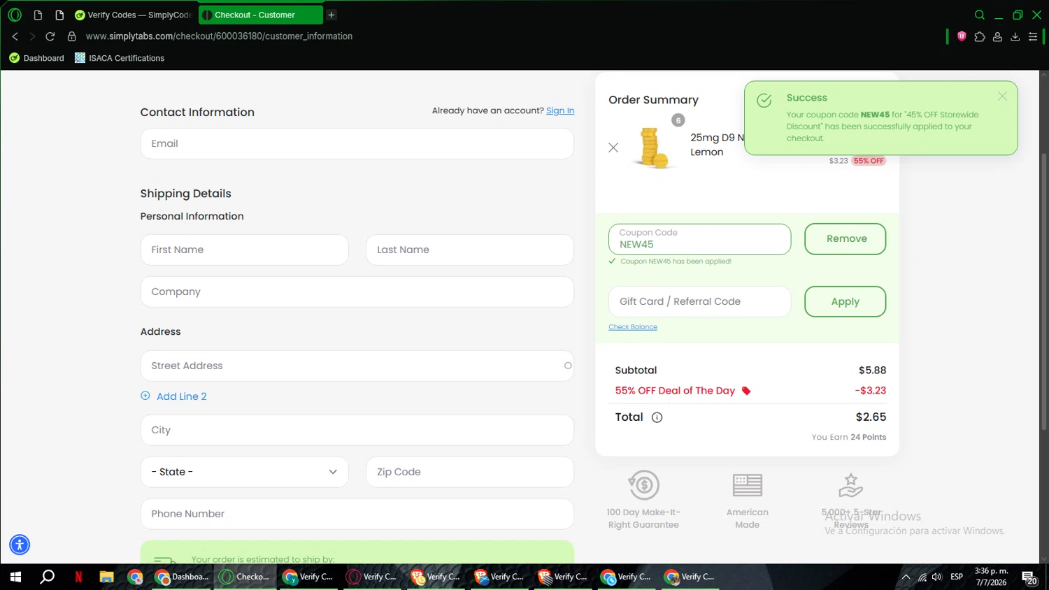
Task: Open the Windows Start menu
Action: 15,577
